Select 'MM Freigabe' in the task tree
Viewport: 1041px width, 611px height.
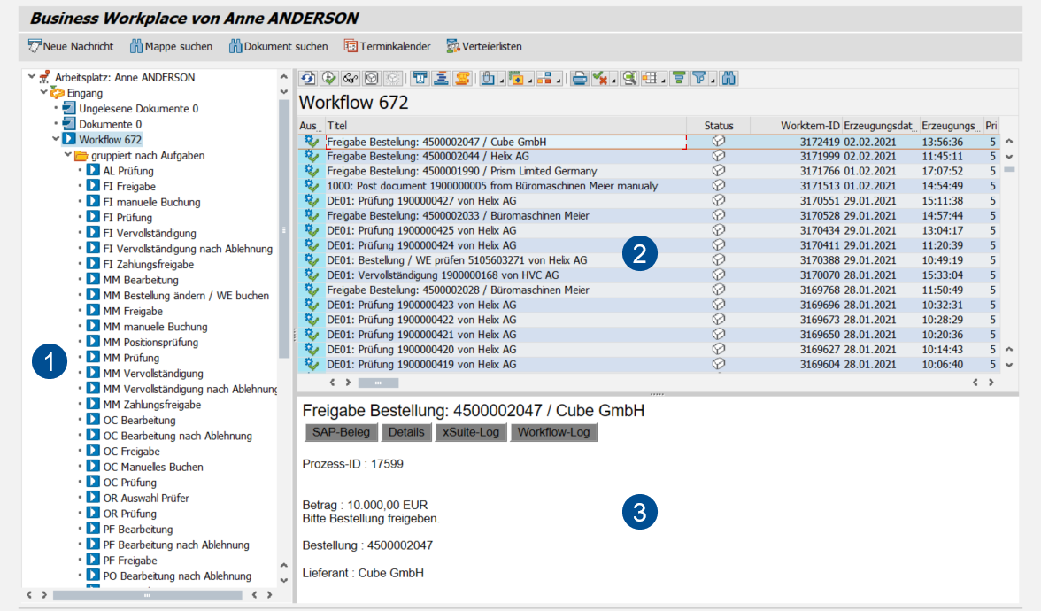tap(132, 311)
